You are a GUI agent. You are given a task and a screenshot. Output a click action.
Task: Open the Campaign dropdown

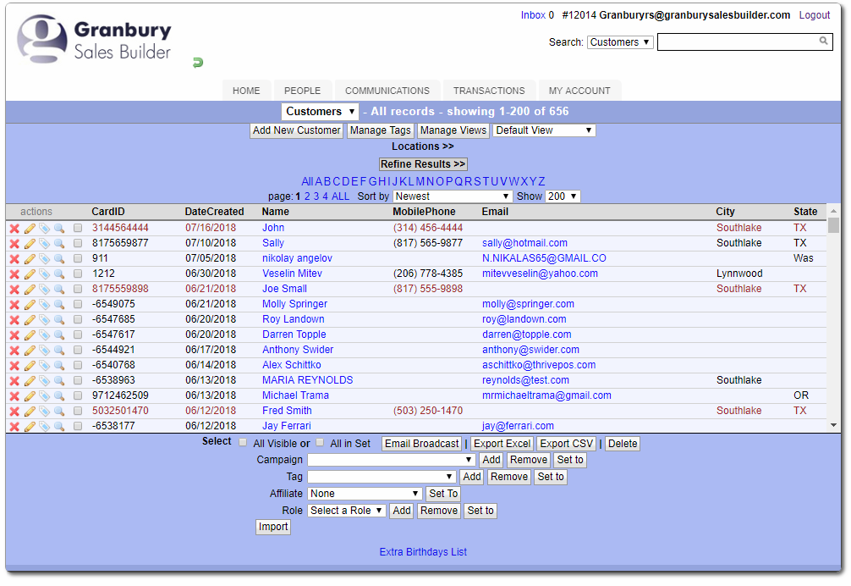[x=392, y=460]
